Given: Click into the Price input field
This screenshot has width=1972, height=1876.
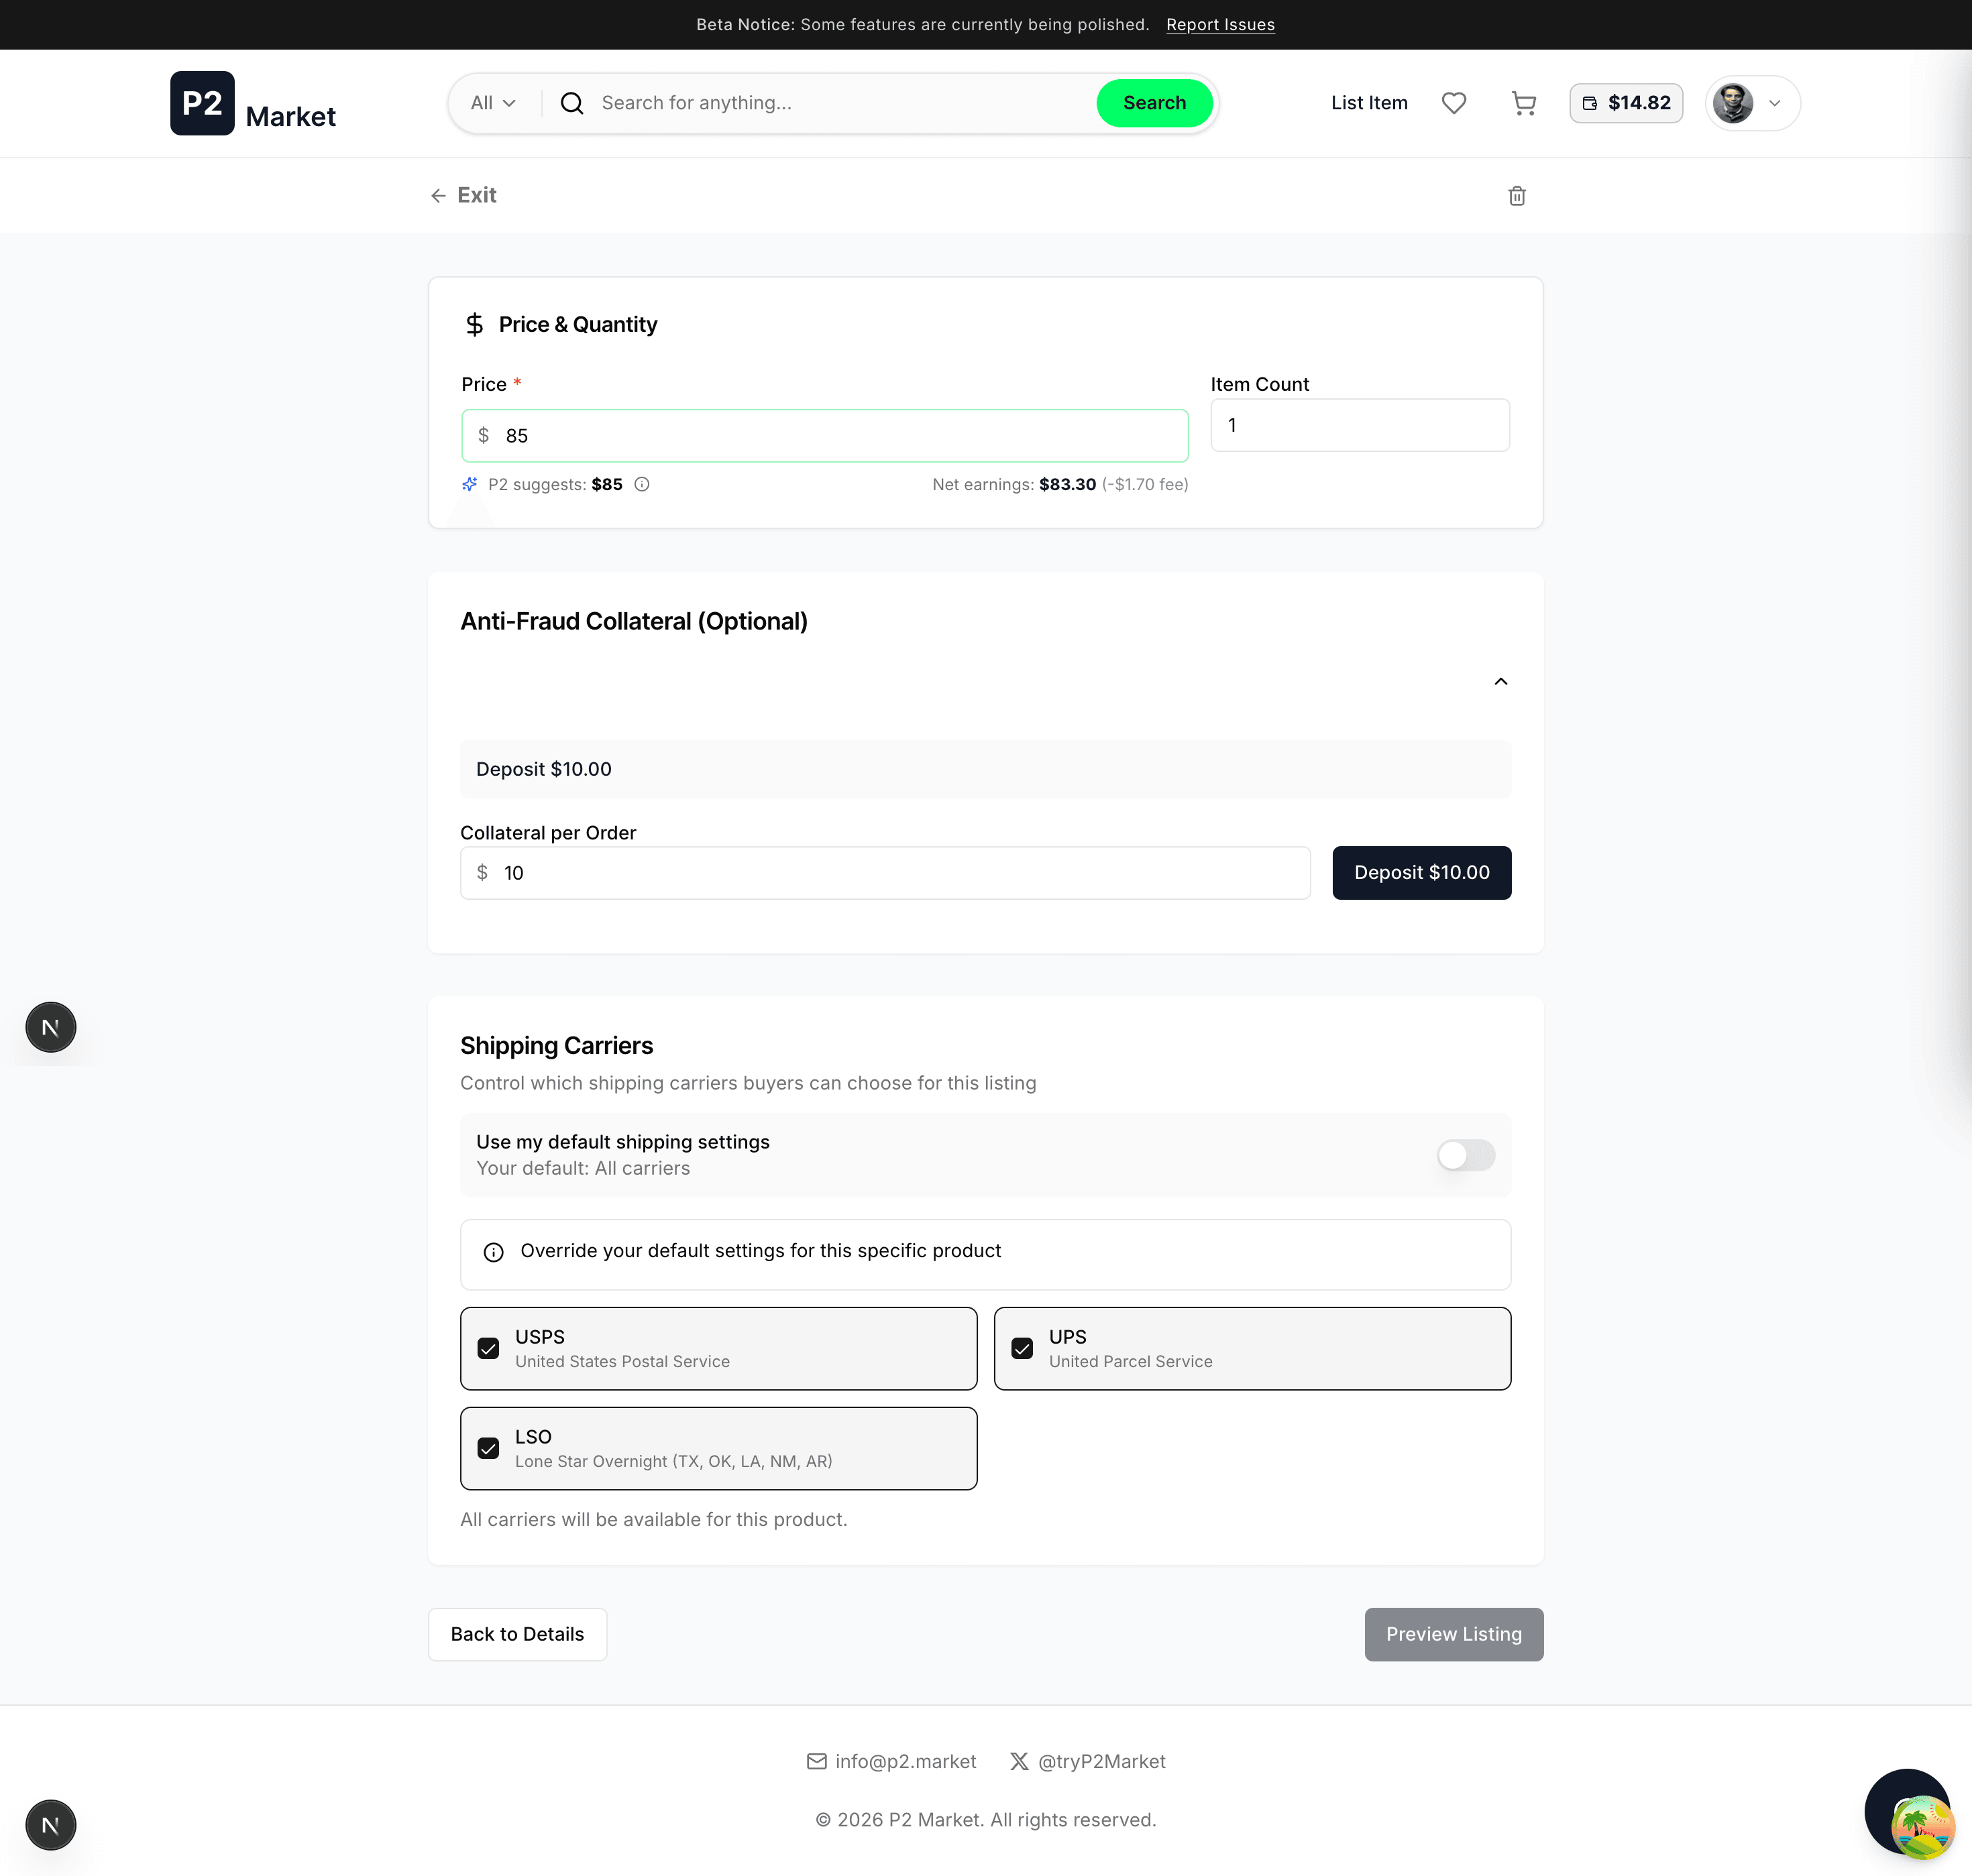Looking at the screenshot, I should click(x=824, y=436).
